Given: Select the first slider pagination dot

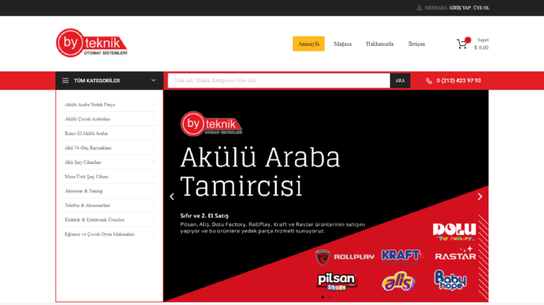Looking at the screenshot, I should [x=322, y=297].
